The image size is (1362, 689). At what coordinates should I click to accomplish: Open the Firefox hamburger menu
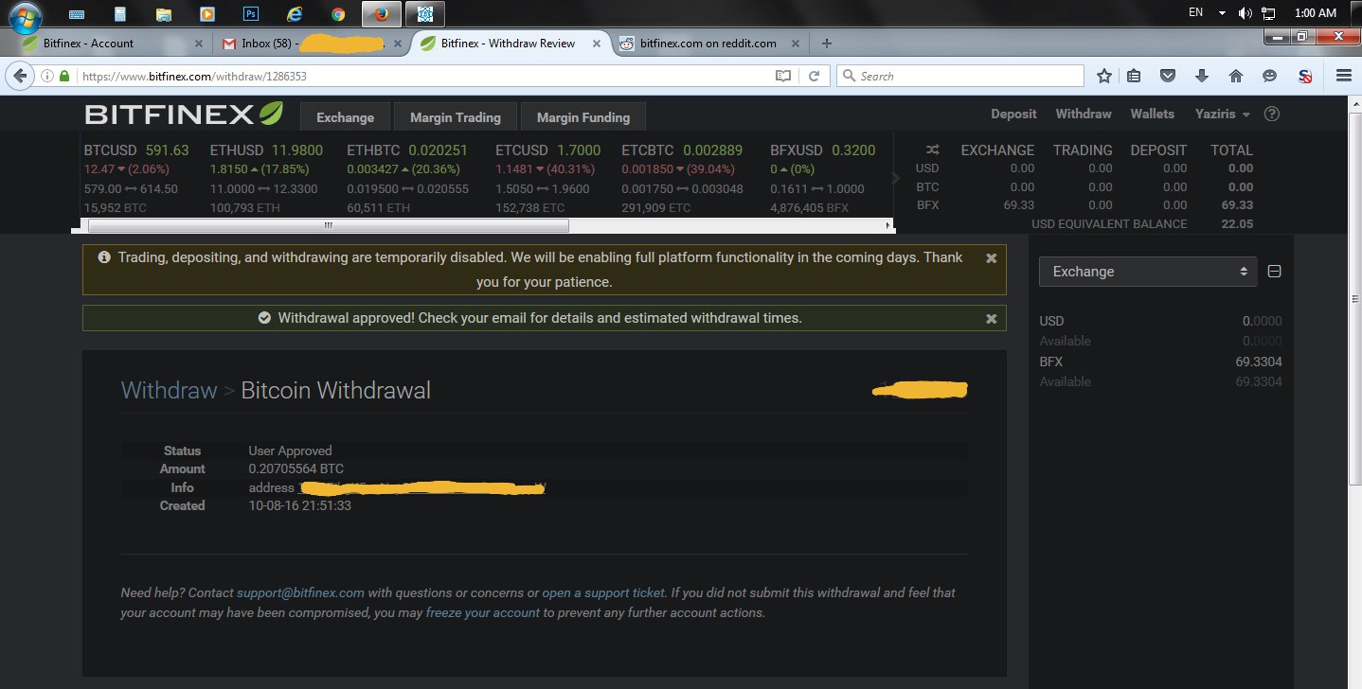click(x=1343, y=76)
